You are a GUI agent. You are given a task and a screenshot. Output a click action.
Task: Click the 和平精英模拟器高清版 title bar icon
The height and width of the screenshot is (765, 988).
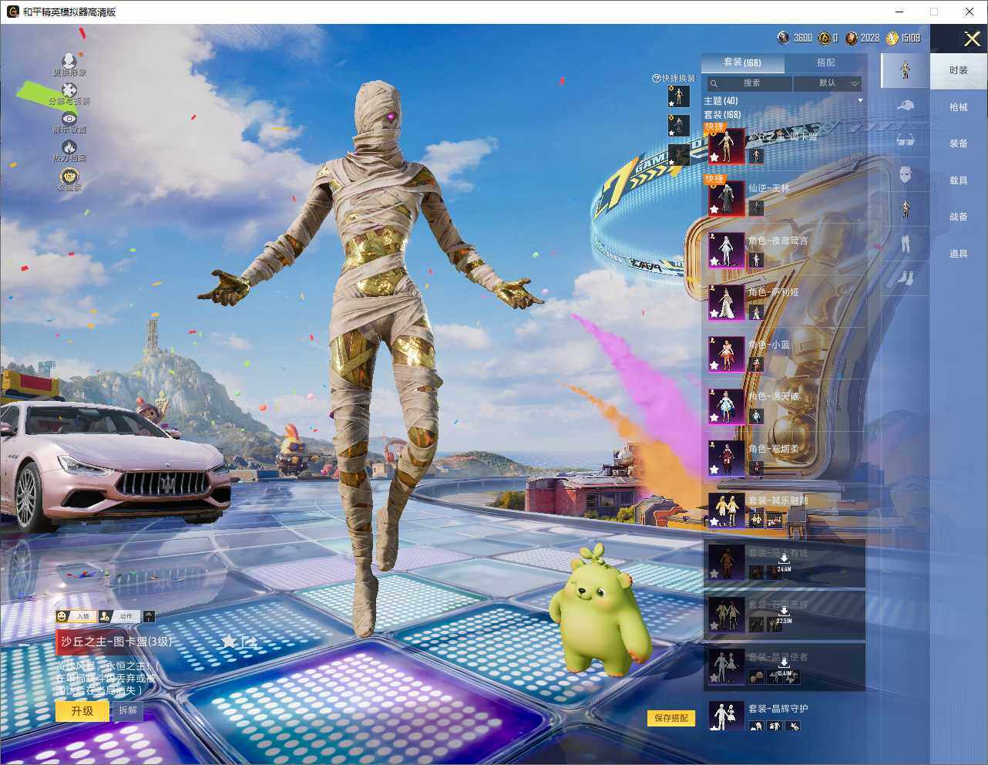(x=12, y=12)
